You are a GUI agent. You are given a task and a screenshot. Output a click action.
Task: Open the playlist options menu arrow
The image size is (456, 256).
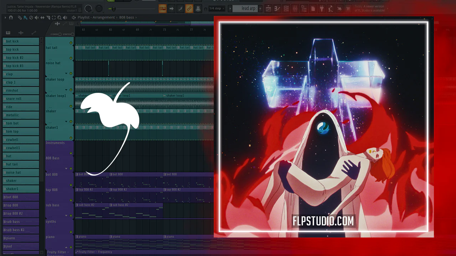click(5, 17)
